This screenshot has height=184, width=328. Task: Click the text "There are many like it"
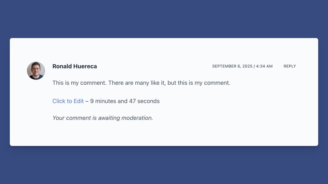pyautogui.click(x=137, y=83)
